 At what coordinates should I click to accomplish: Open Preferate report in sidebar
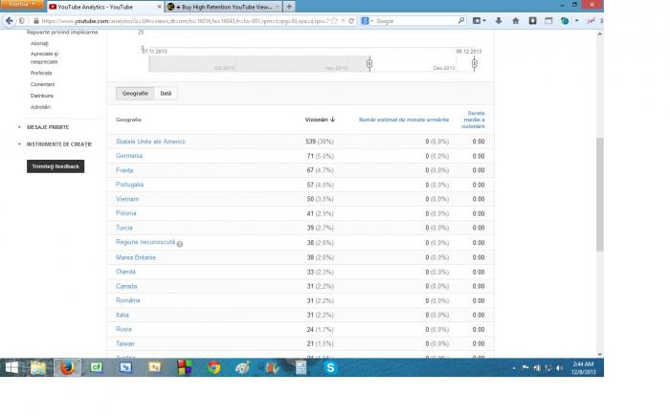41,73
